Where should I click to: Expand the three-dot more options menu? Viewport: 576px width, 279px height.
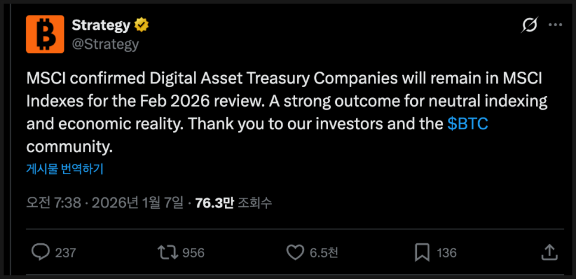(555, 25)
